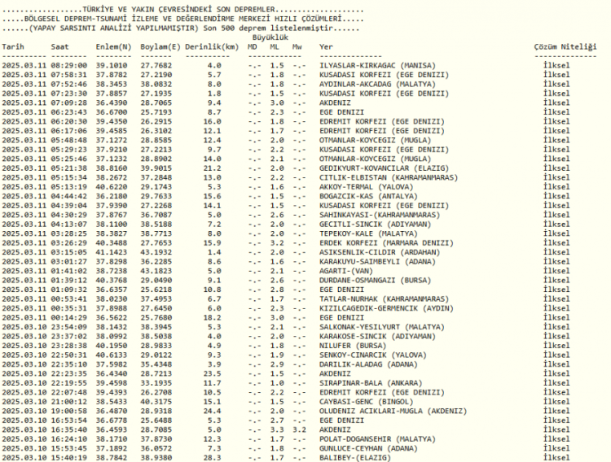Click the Tarih column header
The image size is (611, 462).
(13, 47)
